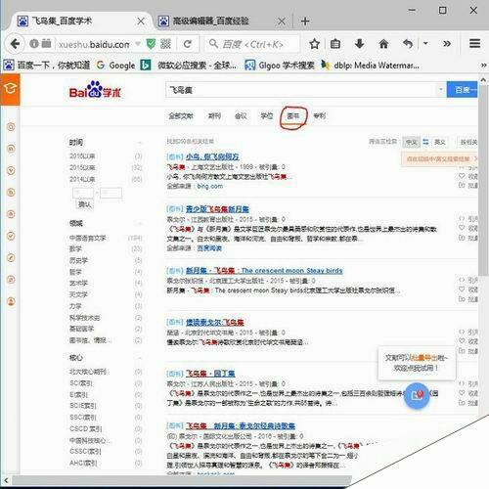
Task: Click the heart favorite icon for 青少版飞鸟集新月集
Action: (x=462, y=228)
